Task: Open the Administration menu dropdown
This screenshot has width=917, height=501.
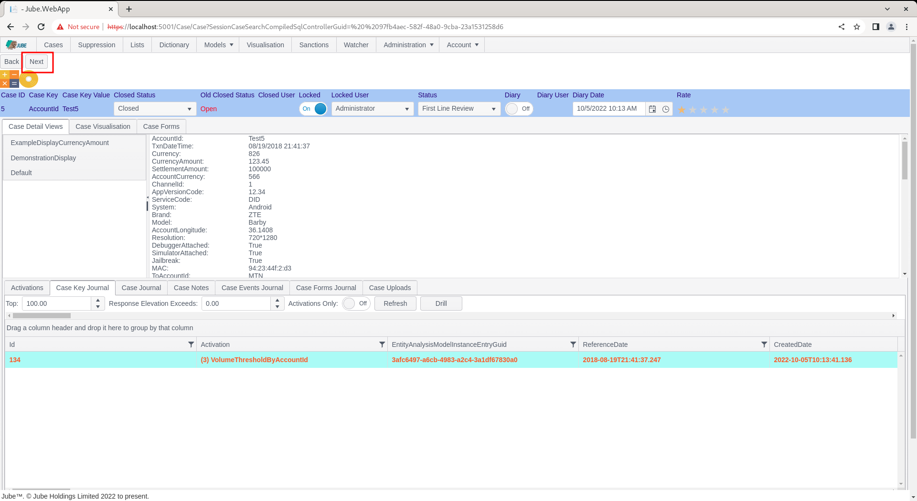Action: (408, 45)
